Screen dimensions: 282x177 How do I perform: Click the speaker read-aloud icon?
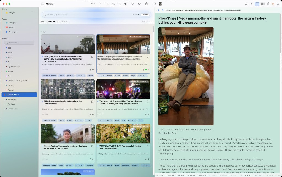point(126,4)
